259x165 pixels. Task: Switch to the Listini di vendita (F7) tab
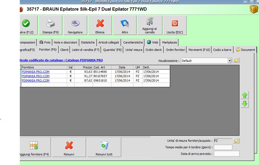click(86, 50)
